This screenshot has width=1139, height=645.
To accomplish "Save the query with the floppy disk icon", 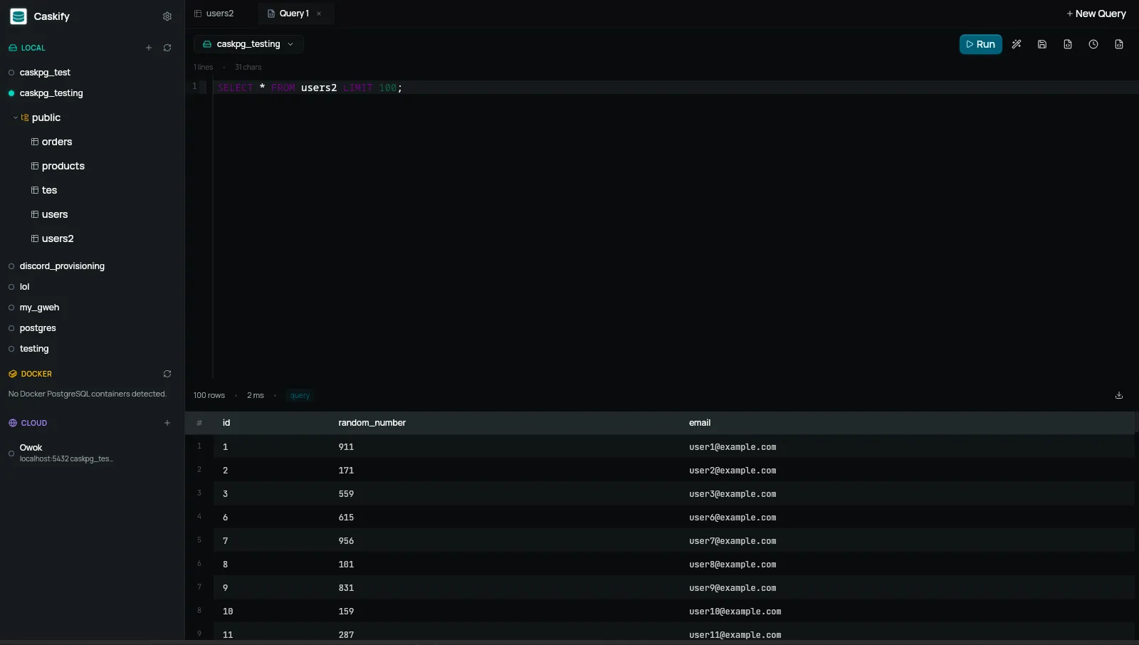I will 1042,44.
